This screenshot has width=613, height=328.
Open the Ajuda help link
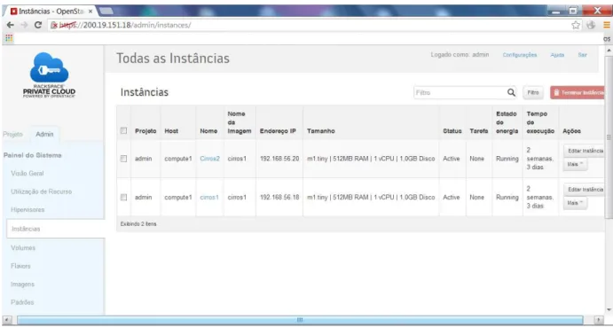click(x=557, y=55)
